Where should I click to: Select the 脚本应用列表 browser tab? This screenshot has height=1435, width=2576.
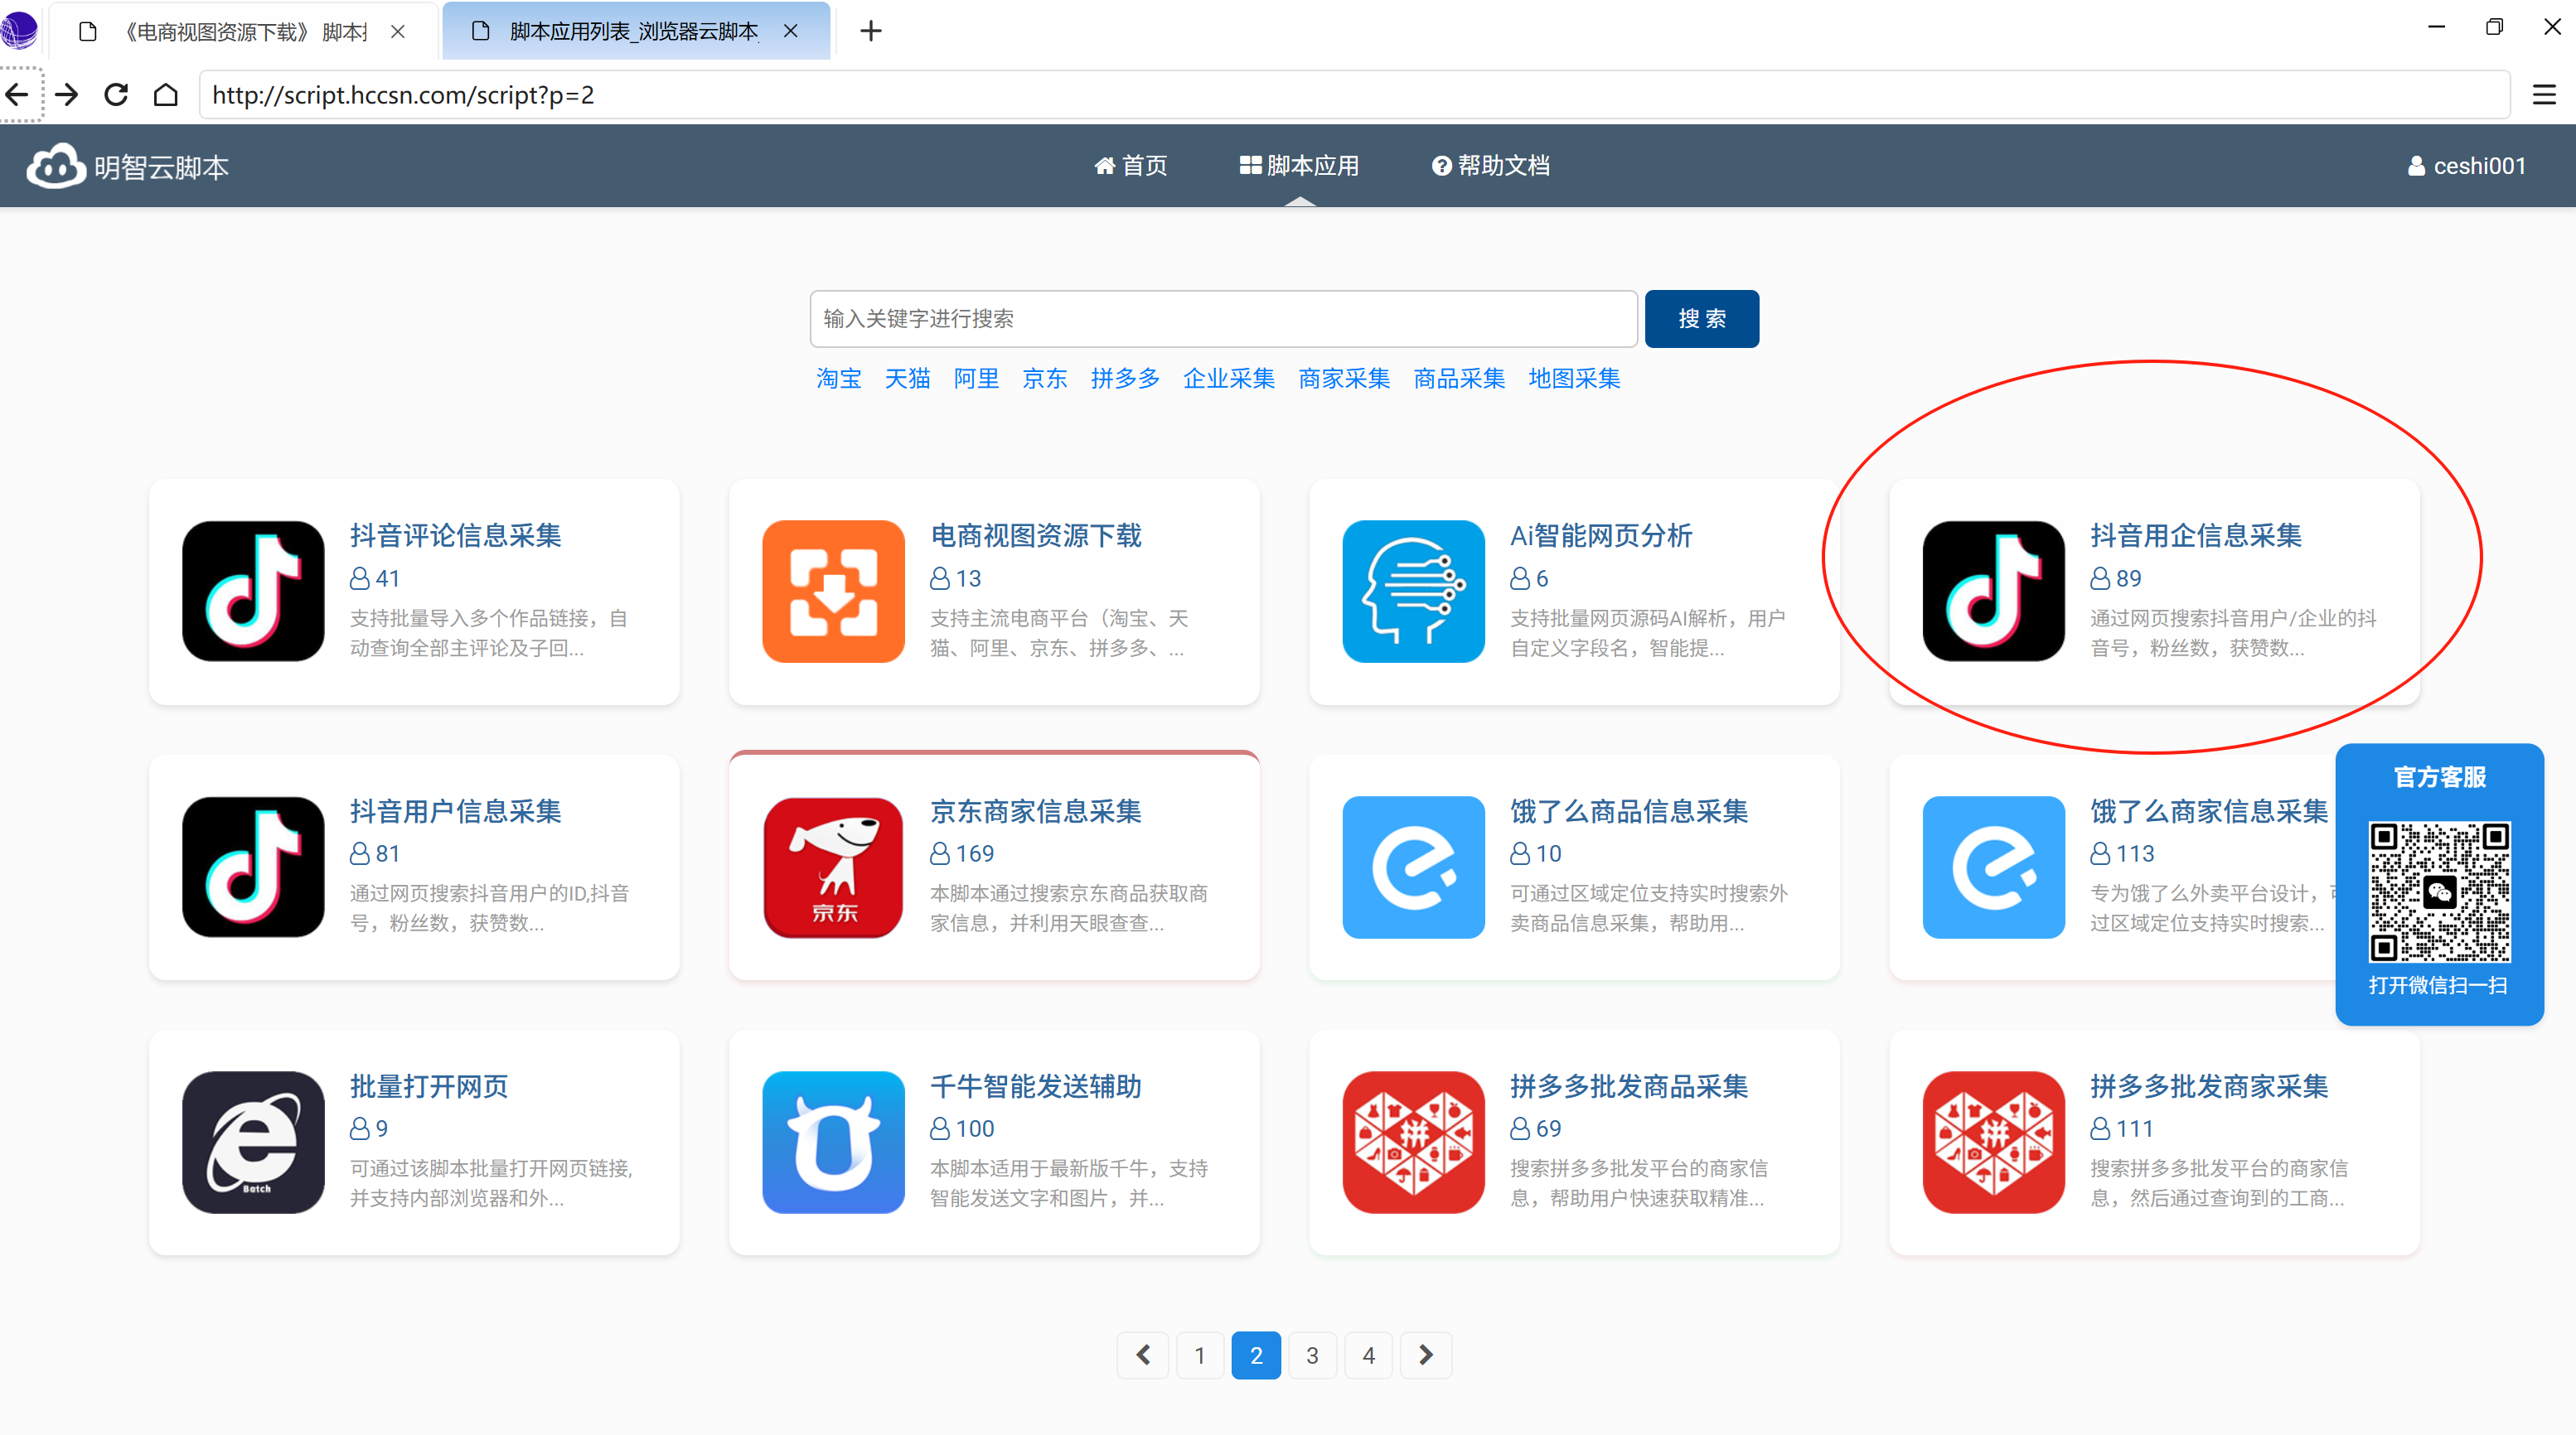click(x=636, y=31)
